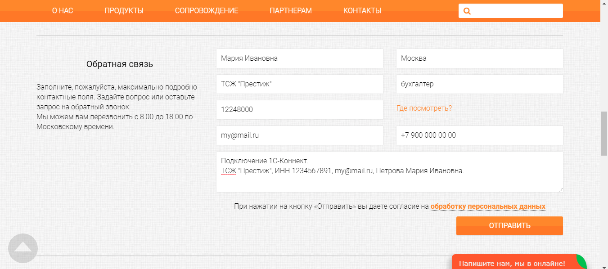The height and width of the screenshot is (269, 608).
Task: Click the phone field +7 900 000 00 00
Action: [x=480, y=135]
